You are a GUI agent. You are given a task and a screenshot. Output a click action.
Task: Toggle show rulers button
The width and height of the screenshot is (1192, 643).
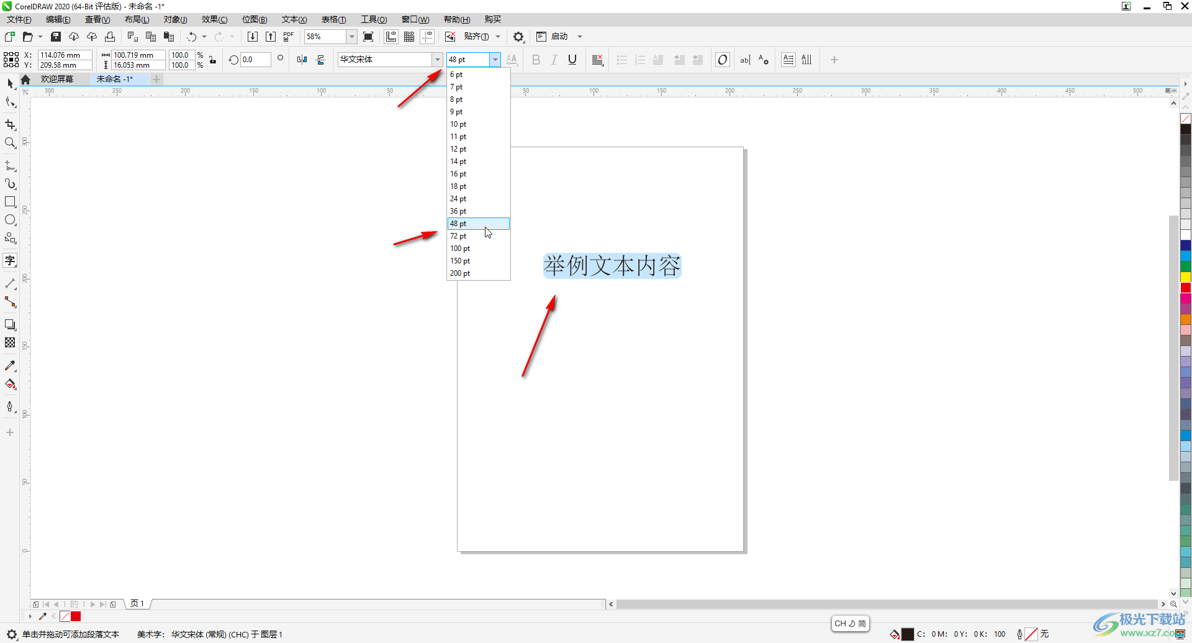coord(391,37)
